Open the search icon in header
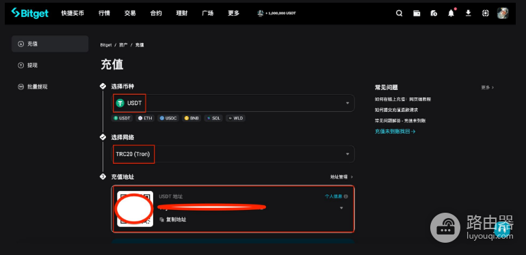Viewport: 526px width, 255px height. pos(399,14)
